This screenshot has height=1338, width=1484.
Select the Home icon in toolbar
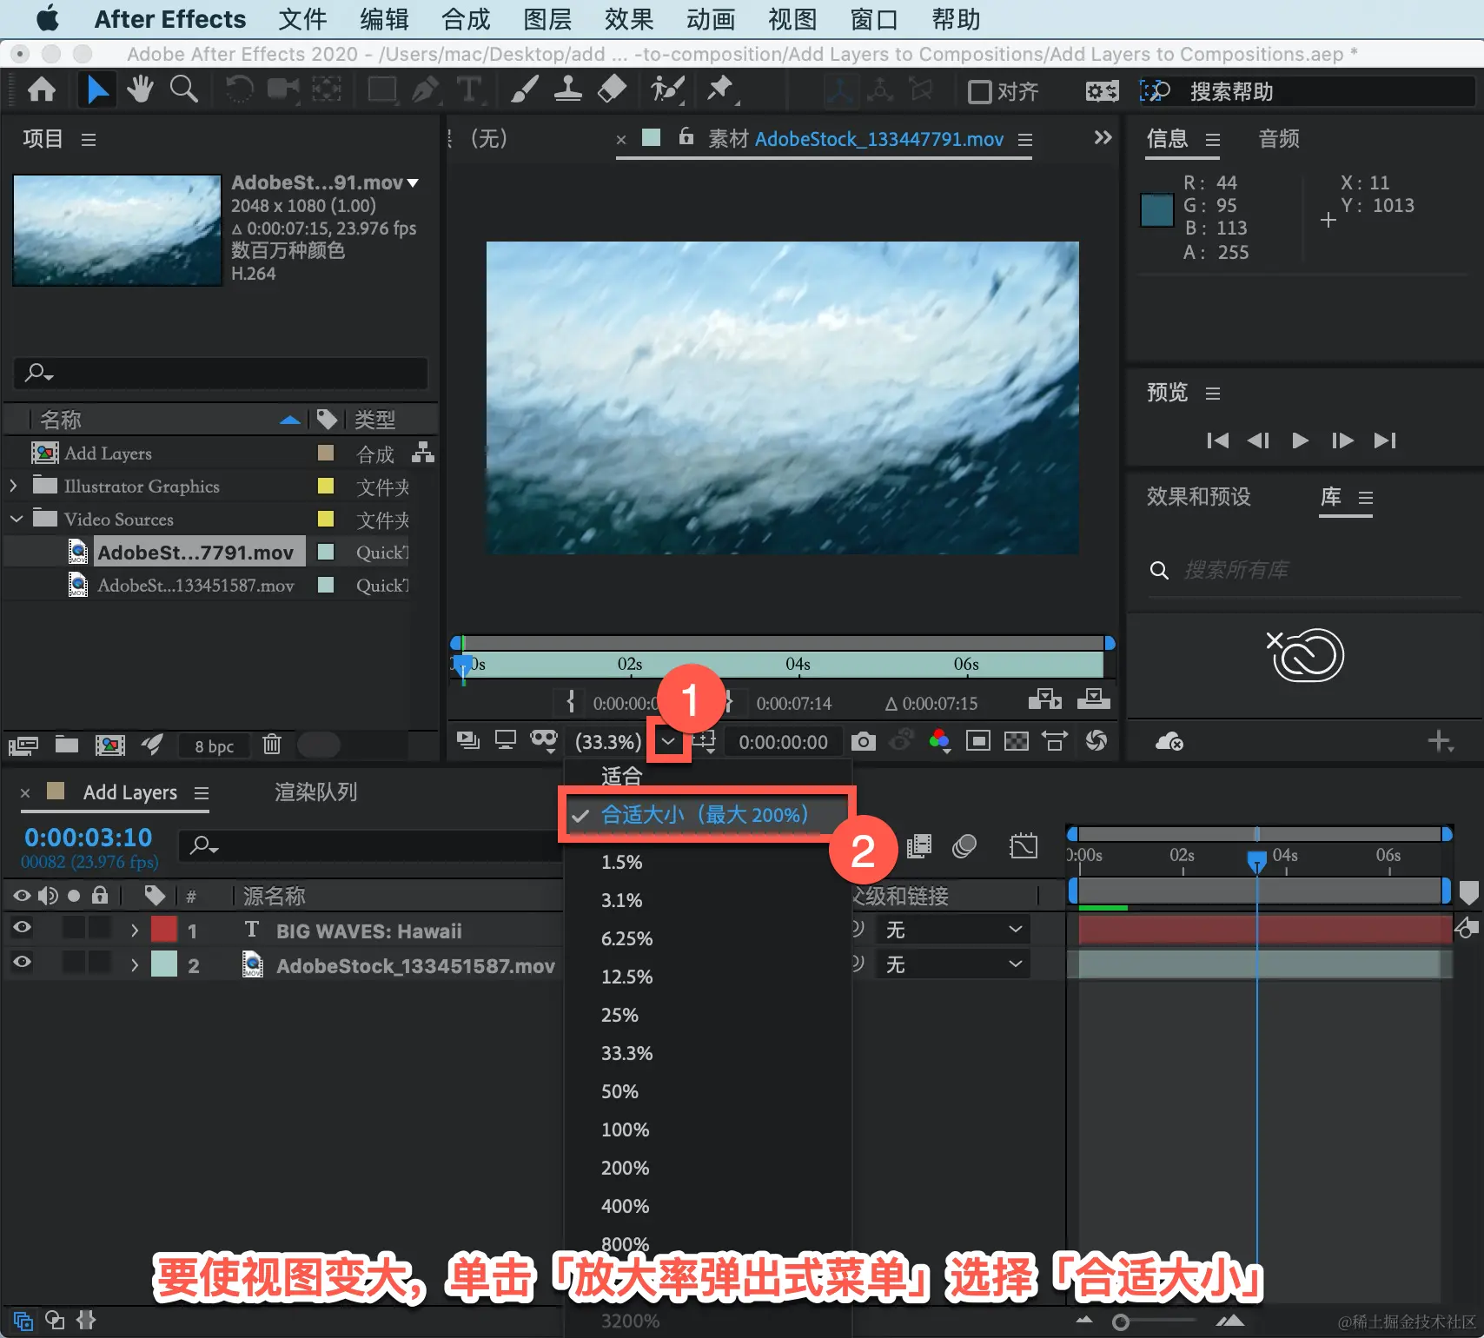pyautogui.click(x=42, y=89)
